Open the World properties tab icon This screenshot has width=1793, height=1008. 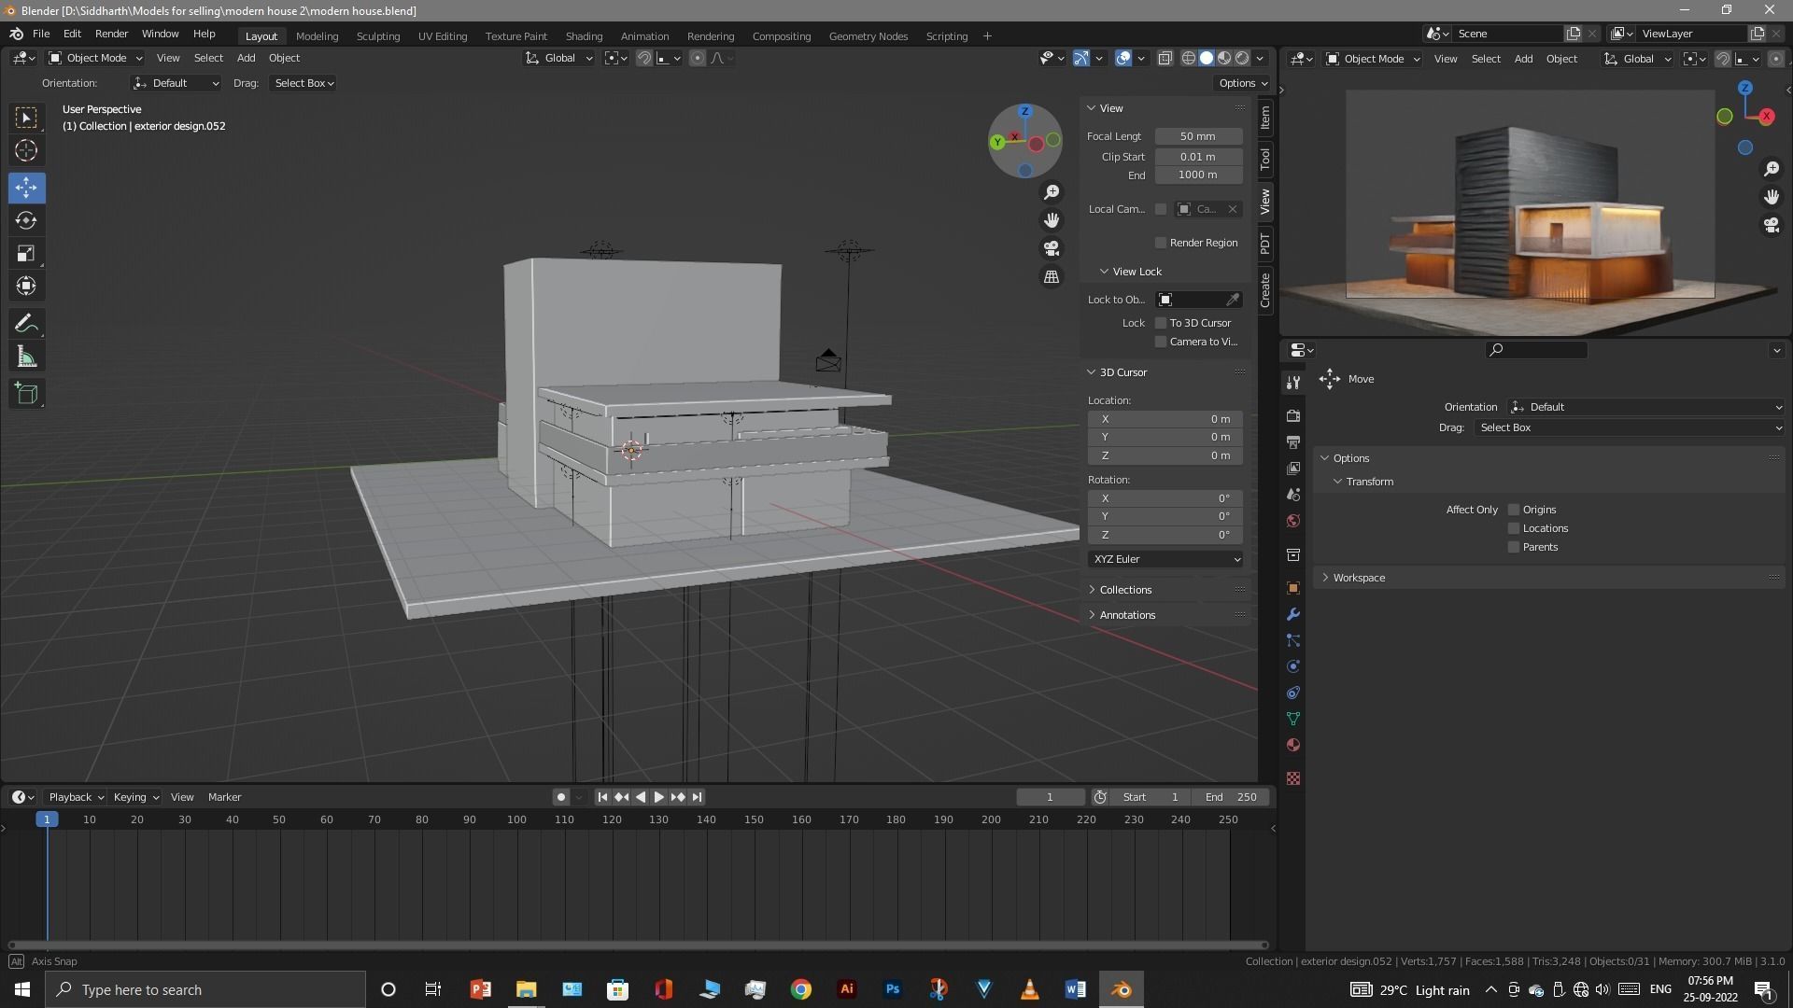coord(1293,521)
